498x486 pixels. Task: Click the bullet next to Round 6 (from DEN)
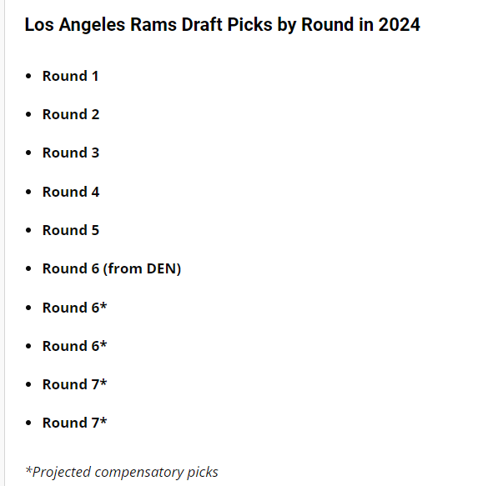(x=28, y=269)
